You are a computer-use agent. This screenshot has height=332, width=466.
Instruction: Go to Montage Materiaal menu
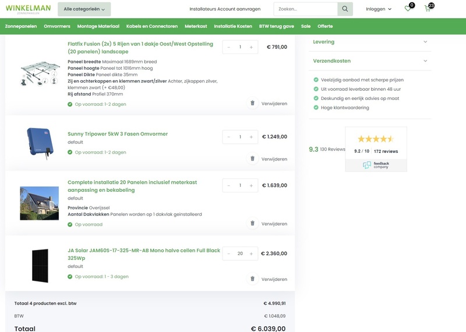98,26
